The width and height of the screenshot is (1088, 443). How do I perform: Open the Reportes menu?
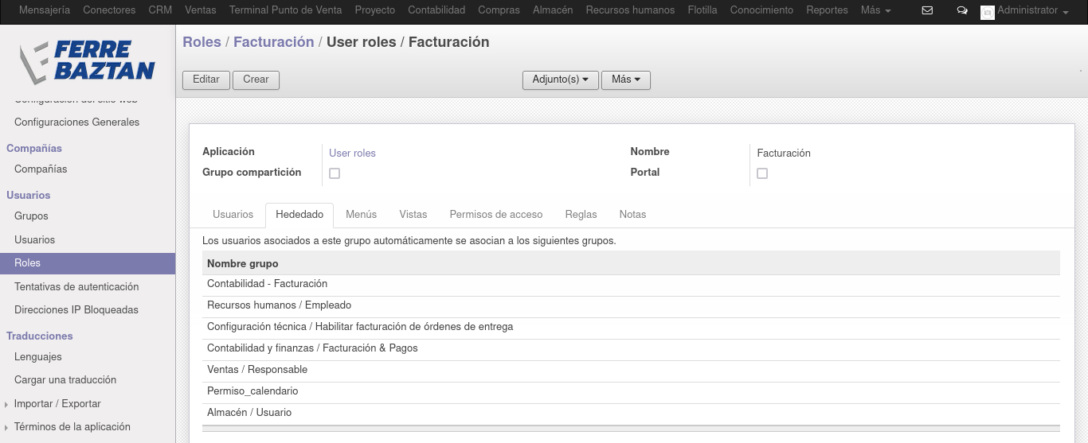(x=827, y=10)
